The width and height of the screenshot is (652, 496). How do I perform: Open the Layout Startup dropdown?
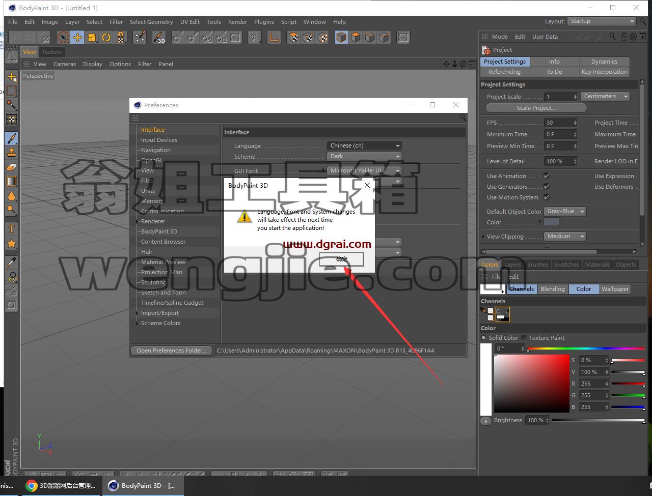[x=602, y=21]
